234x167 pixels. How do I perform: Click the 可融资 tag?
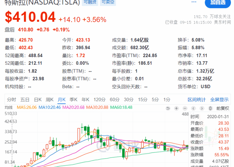[90, 2]
